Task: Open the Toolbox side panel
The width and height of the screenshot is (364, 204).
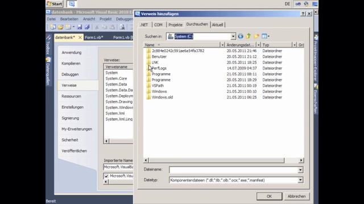Action: coord(48,45)
